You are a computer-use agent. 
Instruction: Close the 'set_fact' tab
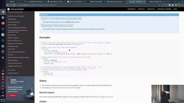click(x=144, y=2)
